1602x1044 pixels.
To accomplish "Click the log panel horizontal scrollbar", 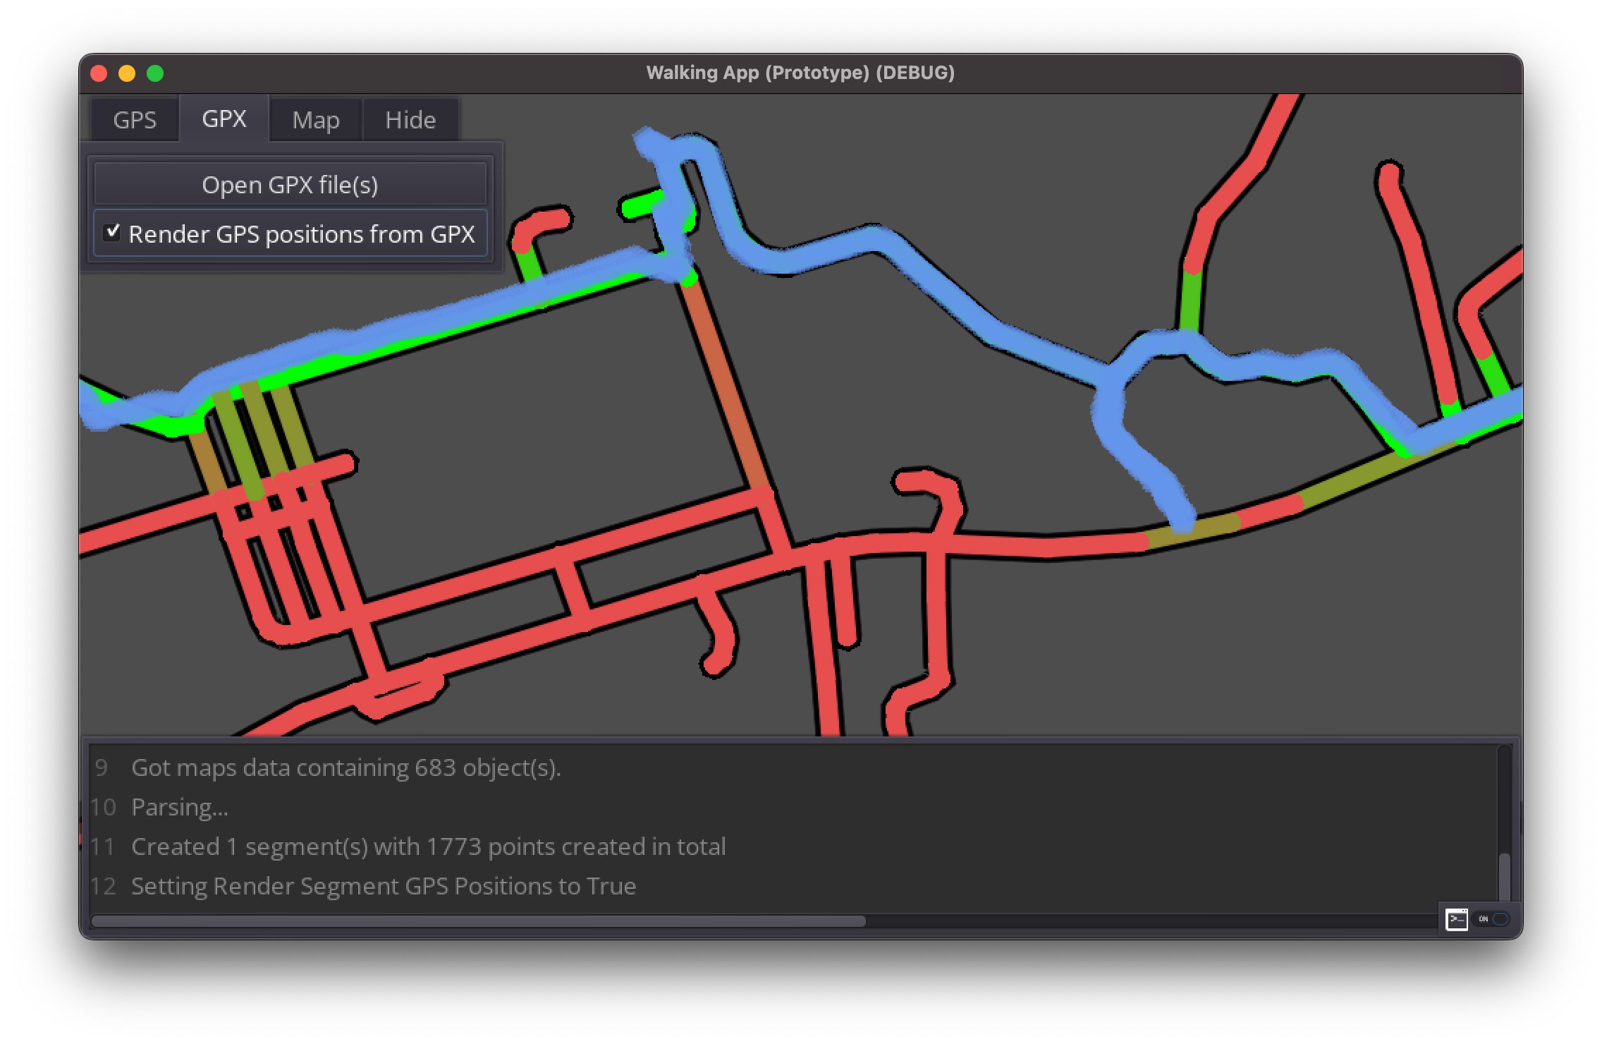I will (x=477, y=921).
